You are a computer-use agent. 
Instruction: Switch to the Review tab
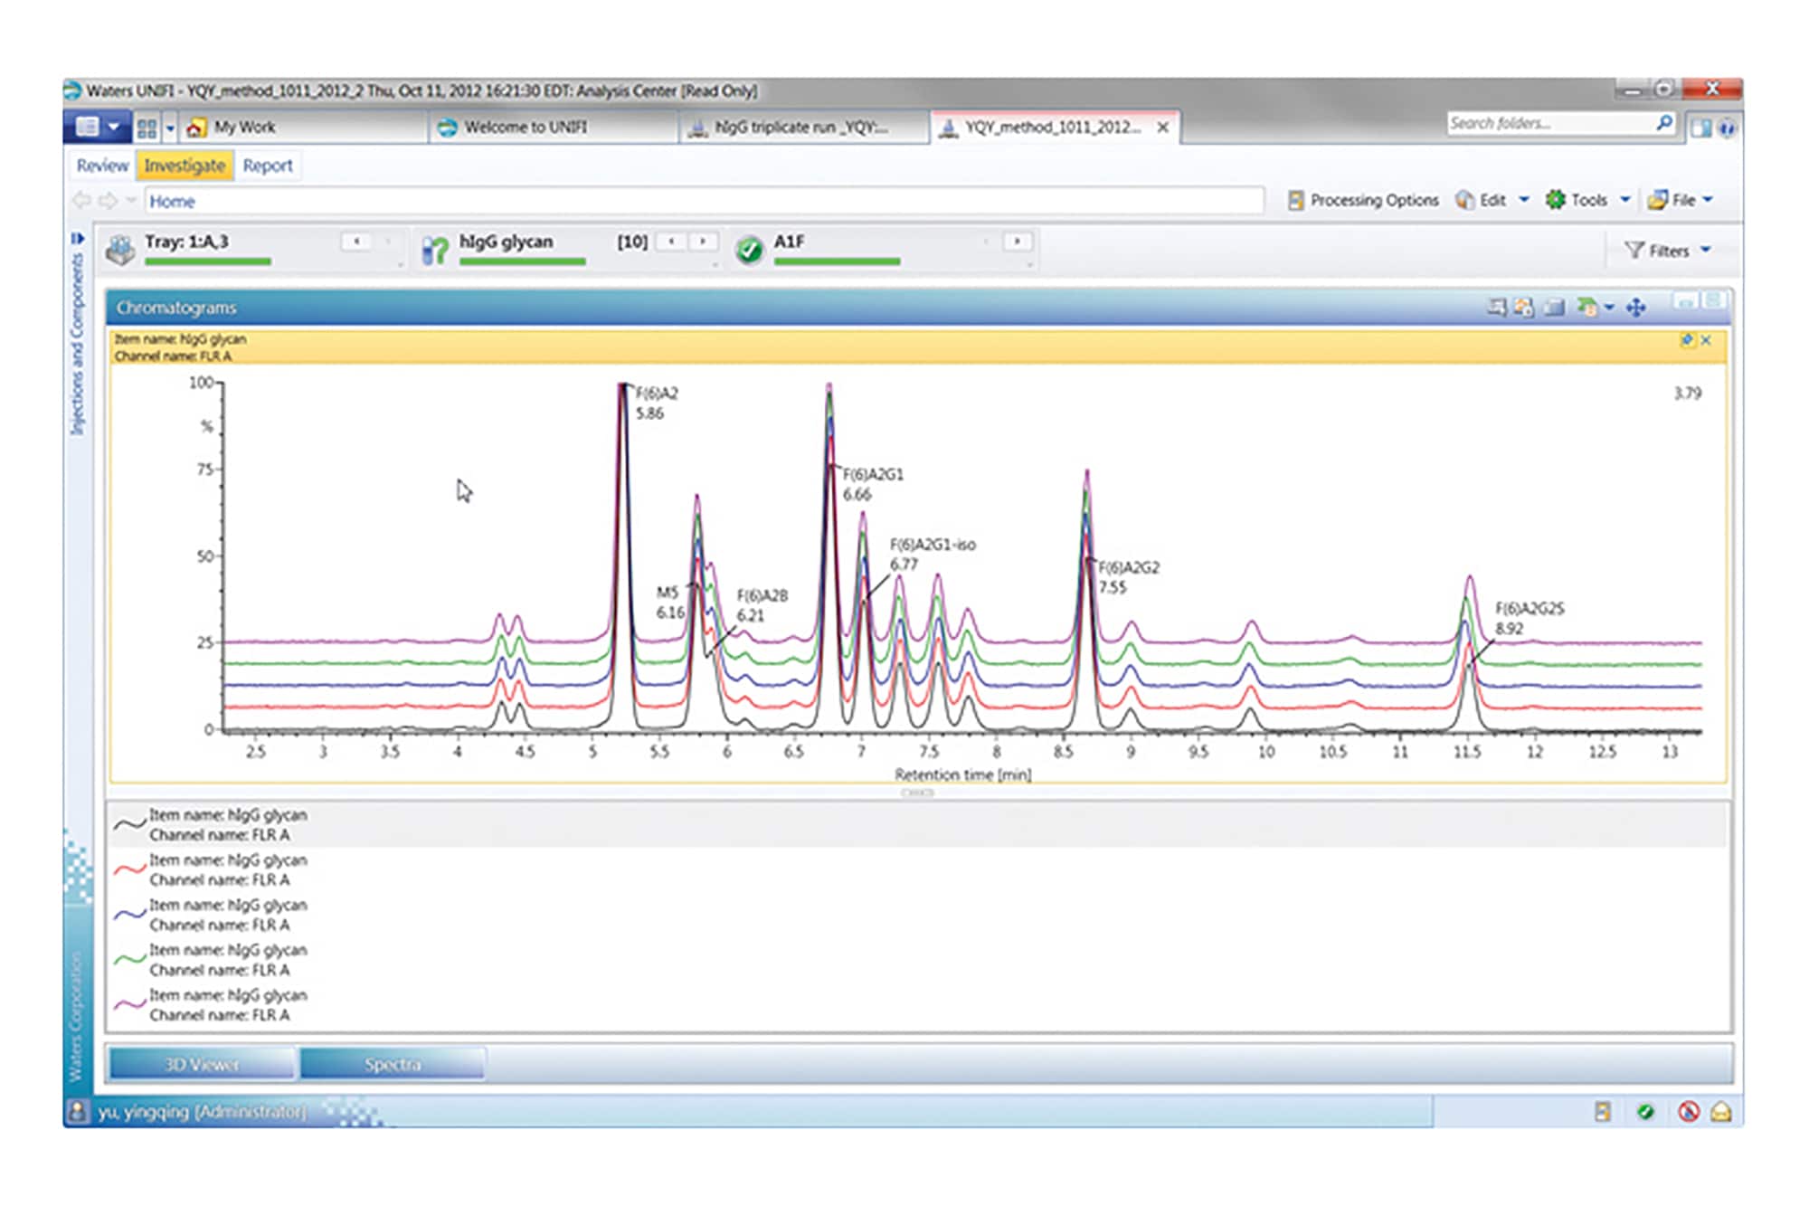tap(102, 166)
